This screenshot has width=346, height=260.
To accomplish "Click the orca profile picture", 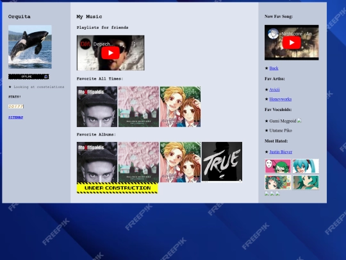I will (30, 47).
